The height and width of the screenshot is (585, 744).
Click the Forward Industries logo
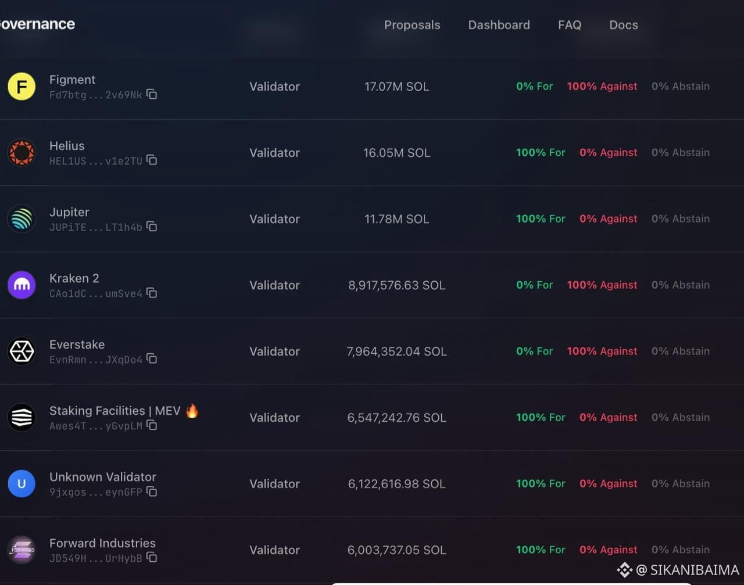(x=22, y=550)
